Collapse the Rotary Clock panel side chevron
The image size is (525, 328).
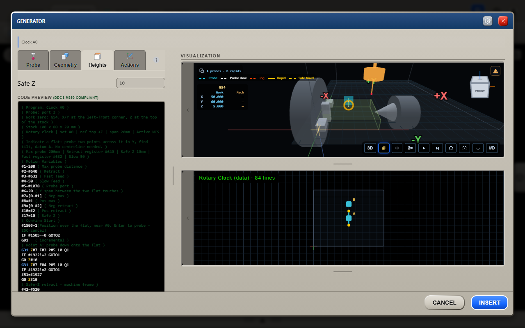(188, 218)
